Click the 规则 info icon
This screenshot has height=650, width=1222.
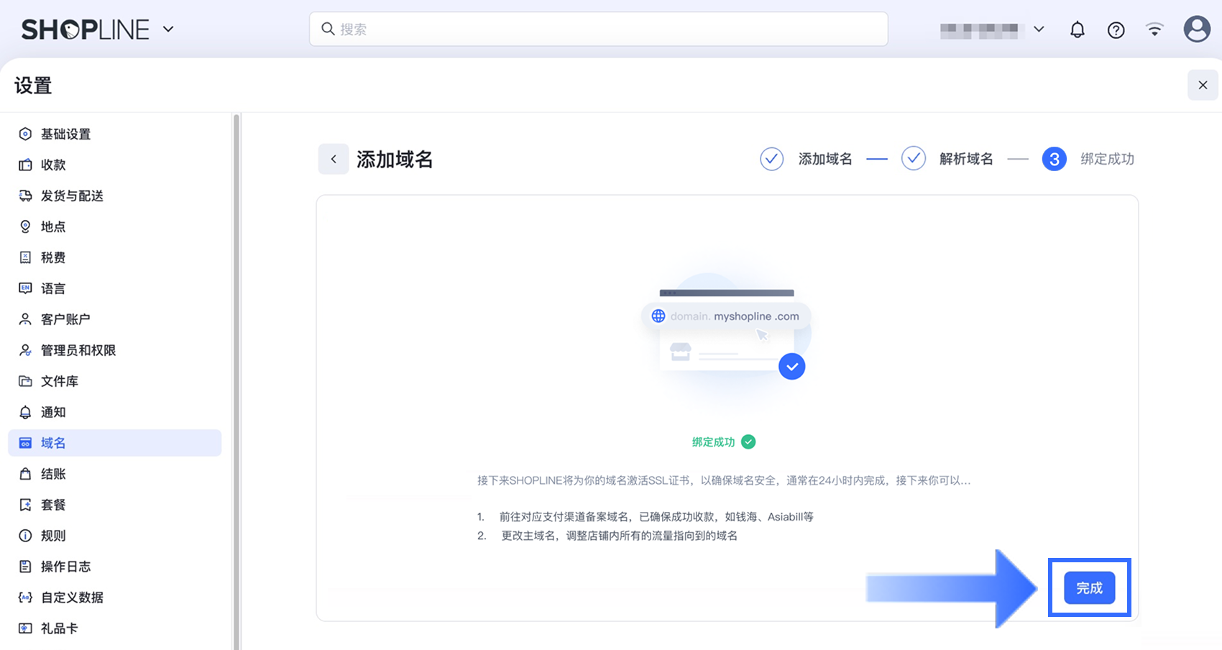25,536
